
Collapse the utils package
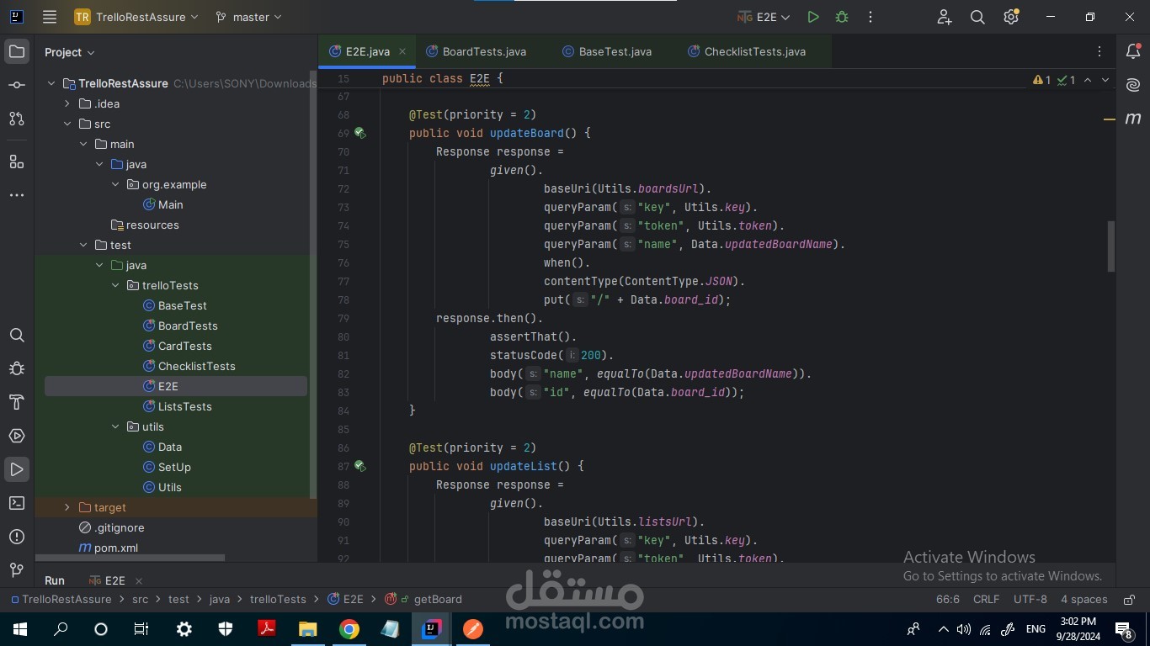[x=115, y=426]
